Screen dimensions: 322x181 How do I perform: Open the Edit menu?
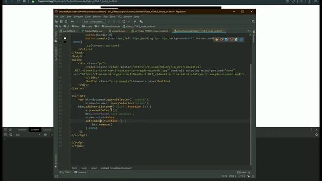62,17
